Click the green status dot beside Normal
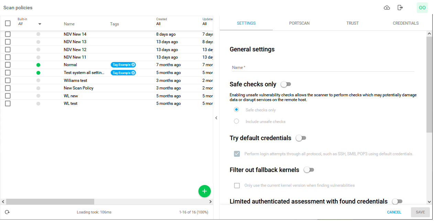The image size is (434, 221). [38, 64]
